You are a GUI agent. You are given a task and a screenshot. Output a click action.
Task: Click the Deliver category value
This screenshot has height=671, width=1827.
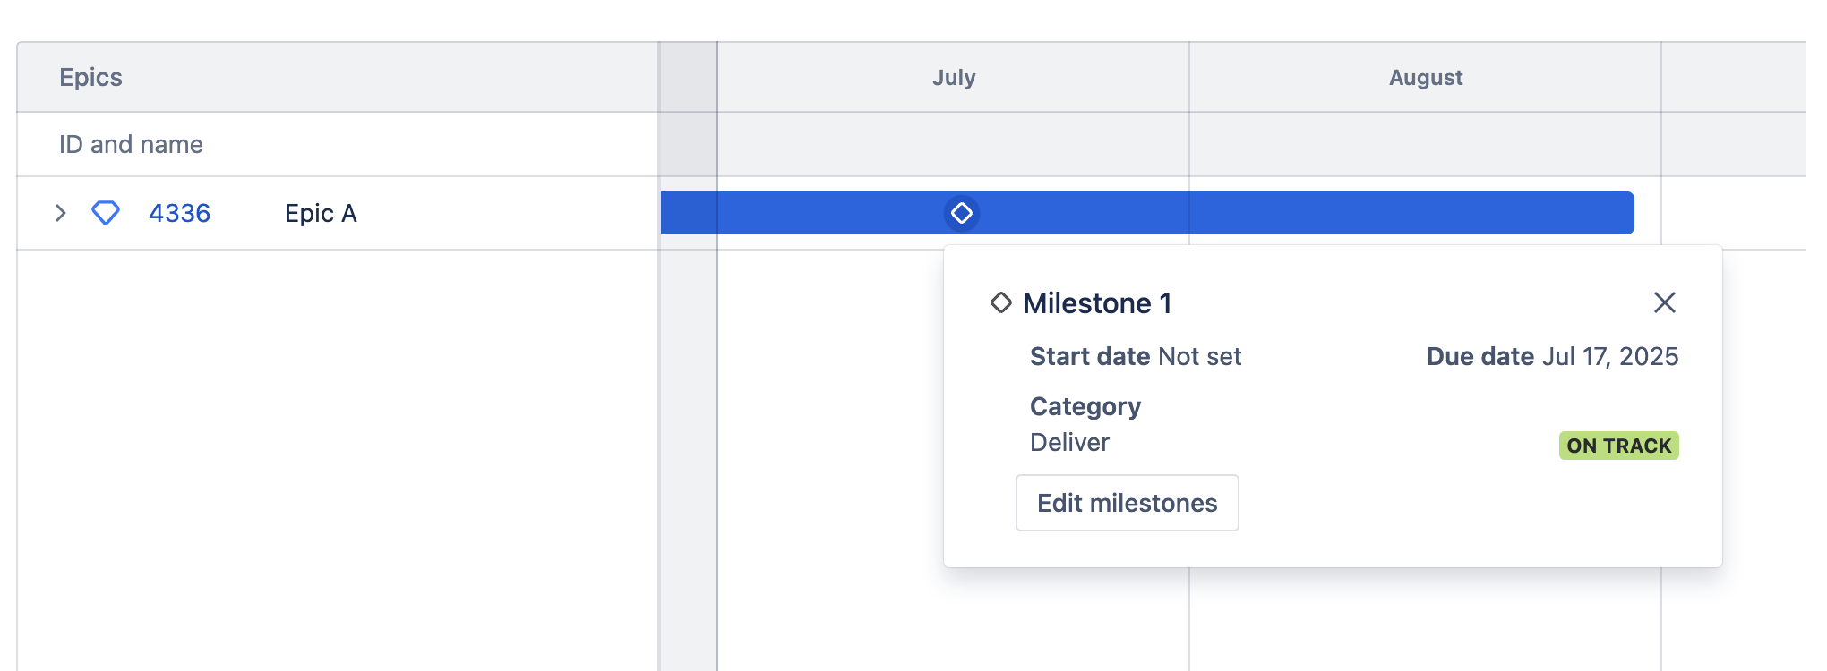(x=1069, y=442)
